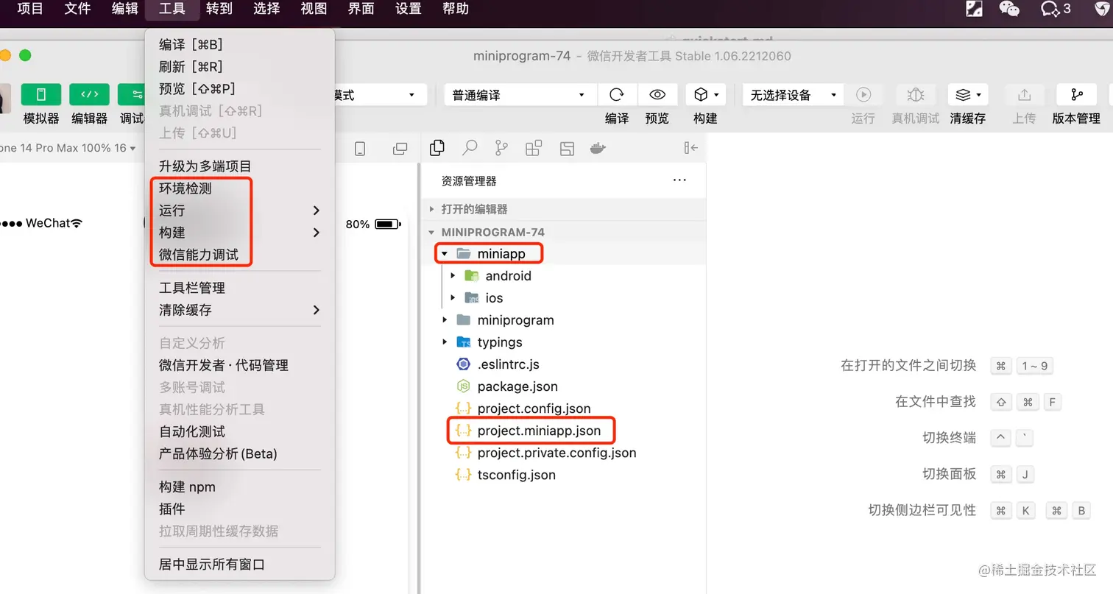This screenshot has width=1113, height=594.
Task: Open the 运行 submenu in the tools menu
Action: point(240,211)
